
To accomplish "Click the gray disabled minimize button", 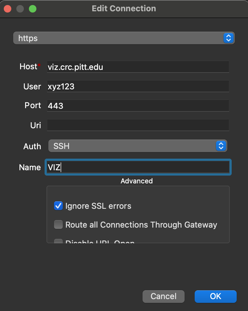I will 20,9.
